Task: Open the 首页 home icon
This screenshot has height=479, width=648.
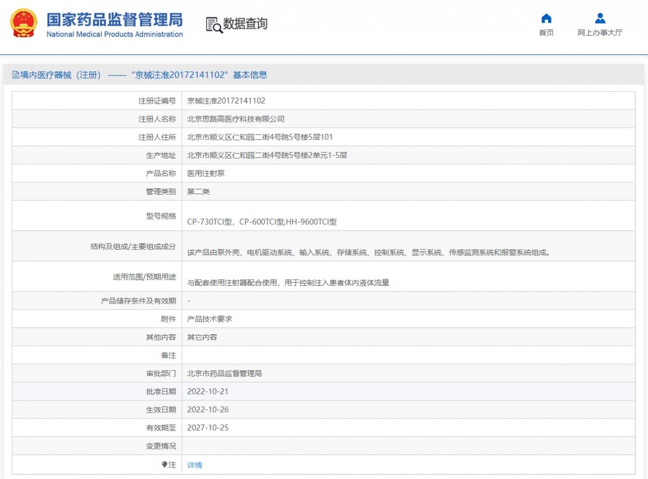Action: [x=546, y=18]
